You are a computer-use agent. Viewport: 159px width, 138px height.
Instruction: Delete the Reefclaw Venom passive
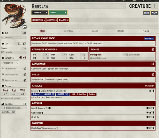(x=153, y=128)
